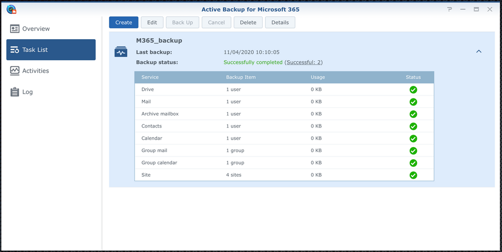Click the Usage column header
The width and height of the screenshot is (502, 252).
(x=318, y=77)
